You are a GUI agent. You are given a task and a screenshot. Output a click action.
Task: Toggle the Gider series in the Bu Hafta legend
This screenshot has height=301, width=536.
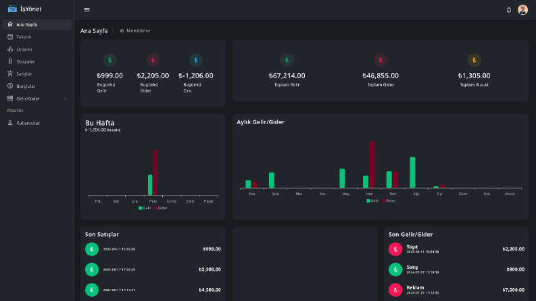coord(160,208)
